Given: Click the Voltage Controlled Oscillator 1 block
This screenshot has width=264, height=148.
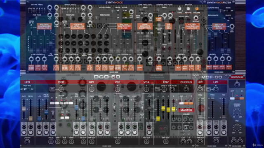Looking at the screenshot, I should tap(44, 26).
